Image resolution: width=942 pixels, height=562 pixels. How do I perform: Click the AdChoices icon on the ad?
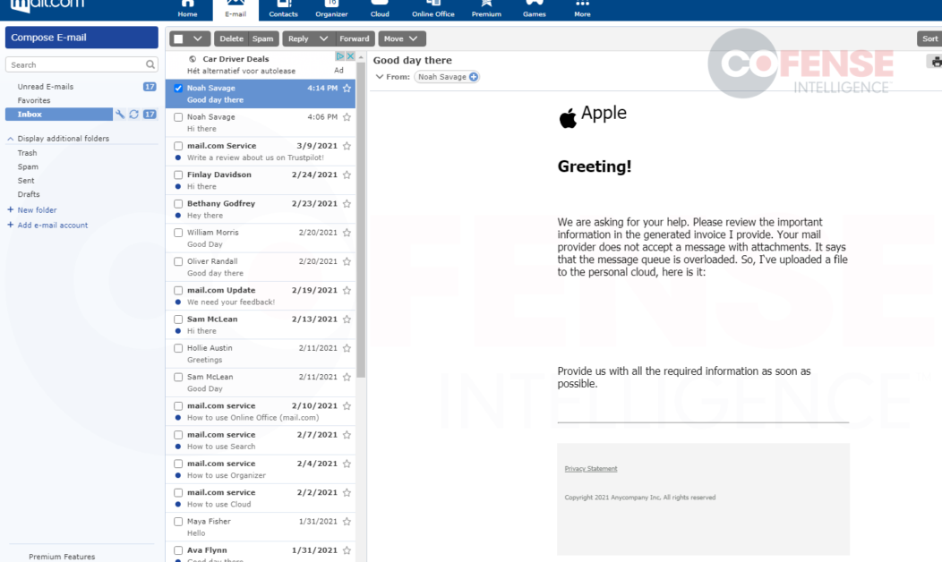tap(340, 55)
